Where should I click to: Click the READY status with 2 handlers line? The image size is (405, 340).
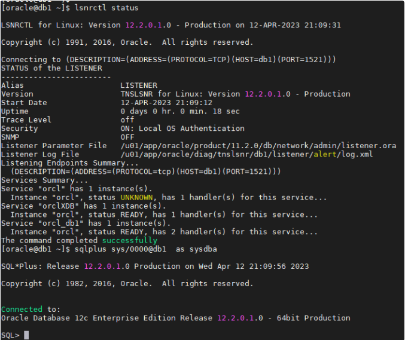click(x=164, y=232)
